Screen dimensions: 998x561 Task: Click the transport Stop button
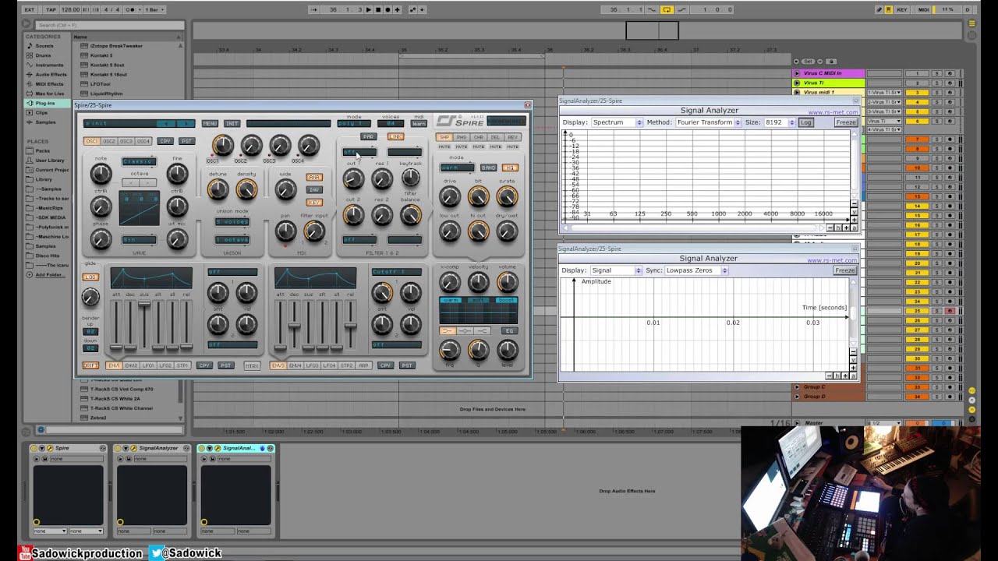(x=378, y=9)
